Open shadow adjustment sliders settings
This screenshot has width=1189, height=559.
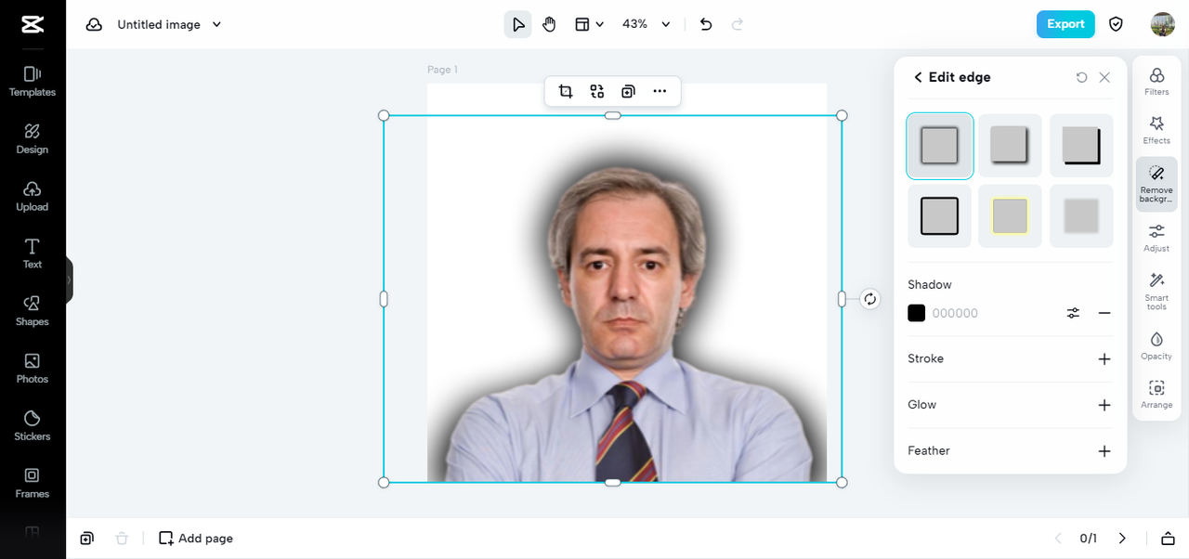click(x=1073, y=313)
